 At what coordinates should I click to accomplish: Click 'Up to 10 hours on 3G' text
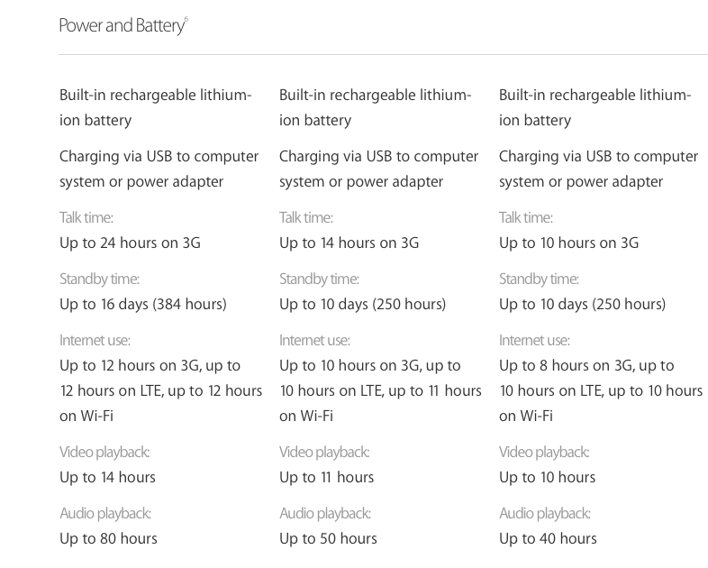[x=569, y=243]
